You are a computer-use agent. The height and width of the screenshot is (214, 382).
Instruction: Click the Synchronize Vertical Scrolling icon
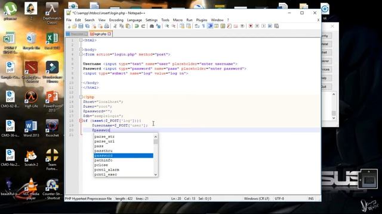tap(182, 26)
